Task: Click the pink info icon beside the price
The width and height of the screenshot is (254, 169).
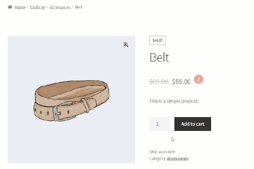Action: click(x=199, y=79)
